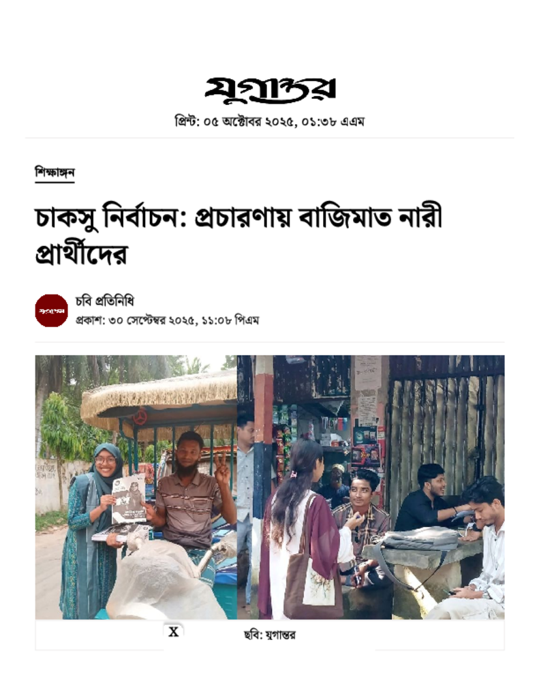
Task: Click the headline চাকসু নির্বাচন article title
Action: click(238, 235)
